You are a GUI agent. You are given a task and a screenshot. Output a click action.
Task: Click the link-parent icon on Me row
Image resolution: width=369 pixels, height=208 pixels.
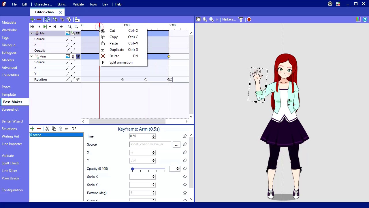(73, 33)
